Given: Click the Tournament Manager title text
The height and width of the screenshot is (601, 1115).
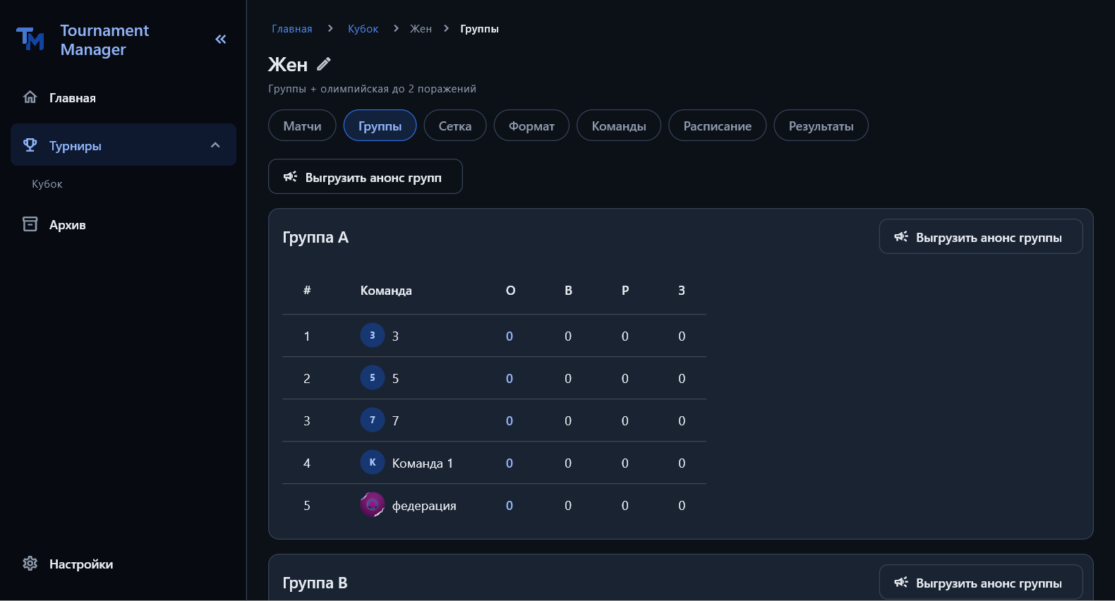Looking at the screenshot, I should 104,40.
